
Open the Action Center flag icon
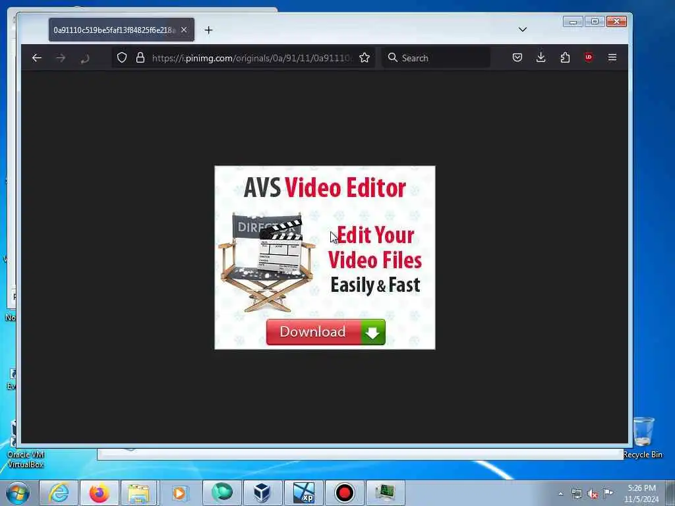click(608, 493)
